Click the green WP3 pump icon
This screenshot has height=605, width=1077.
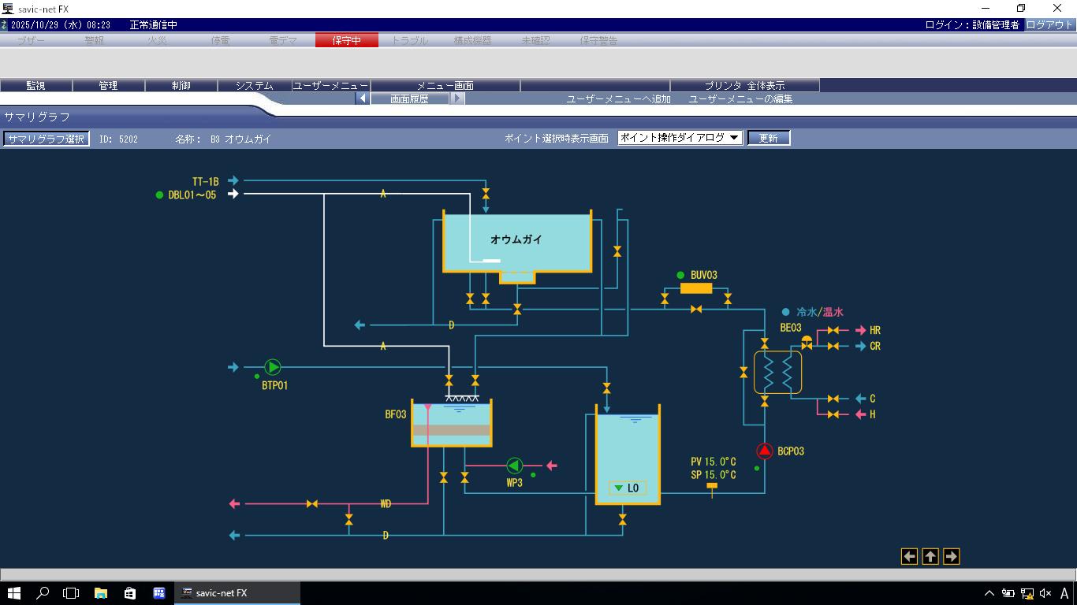click(515, 466)
